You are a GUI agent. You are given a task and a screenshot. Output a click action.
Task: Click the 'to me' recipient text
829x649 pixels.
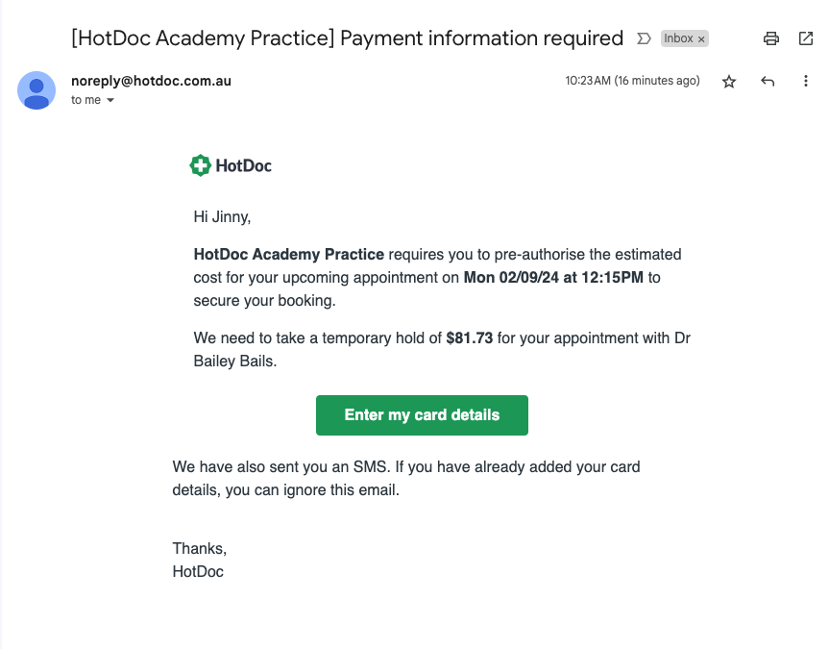click(85, 100)
